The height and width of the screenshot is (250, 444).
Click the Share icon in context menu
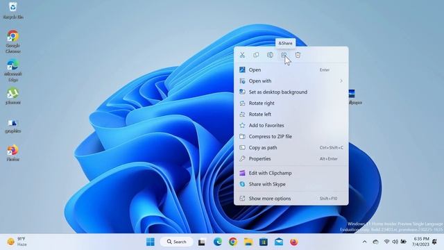pos(284,55)
